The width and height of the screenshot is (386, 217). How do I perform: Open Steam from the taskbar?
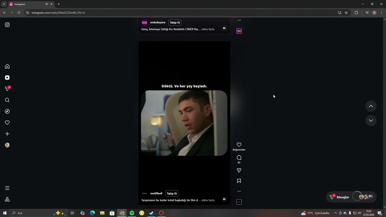pyautogui.click(x=152, y=213)
